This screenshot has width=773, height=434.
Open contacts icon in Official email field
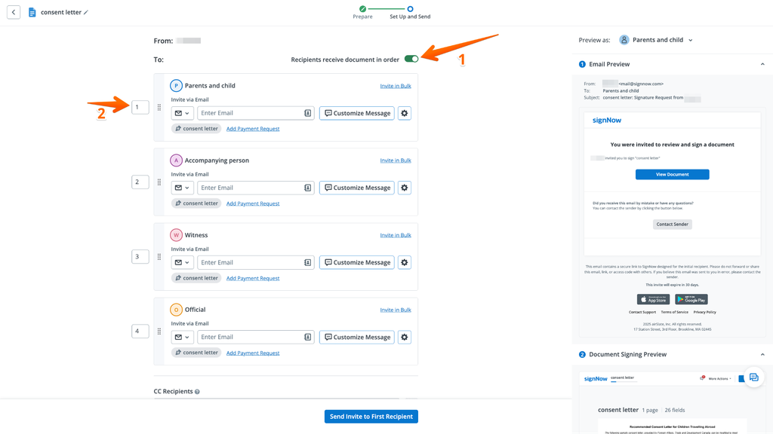click(308, 337)
